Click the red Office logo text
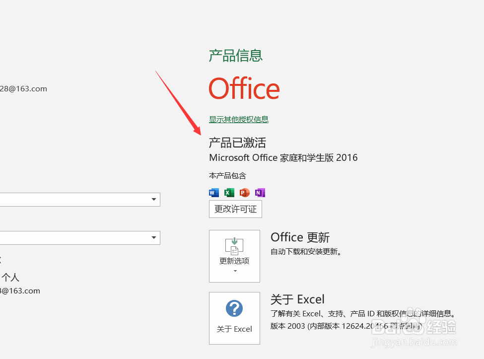This screenshot has width=484, height=359. 244,88
